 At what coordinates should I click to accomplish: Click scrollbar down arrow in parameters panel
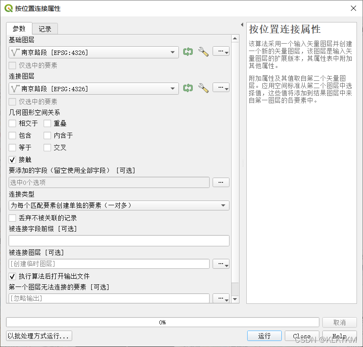coord(235,299)
